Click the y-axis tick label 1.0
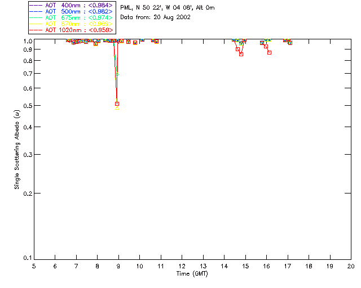This screenshot has height=288, width=361. [28, 41]
